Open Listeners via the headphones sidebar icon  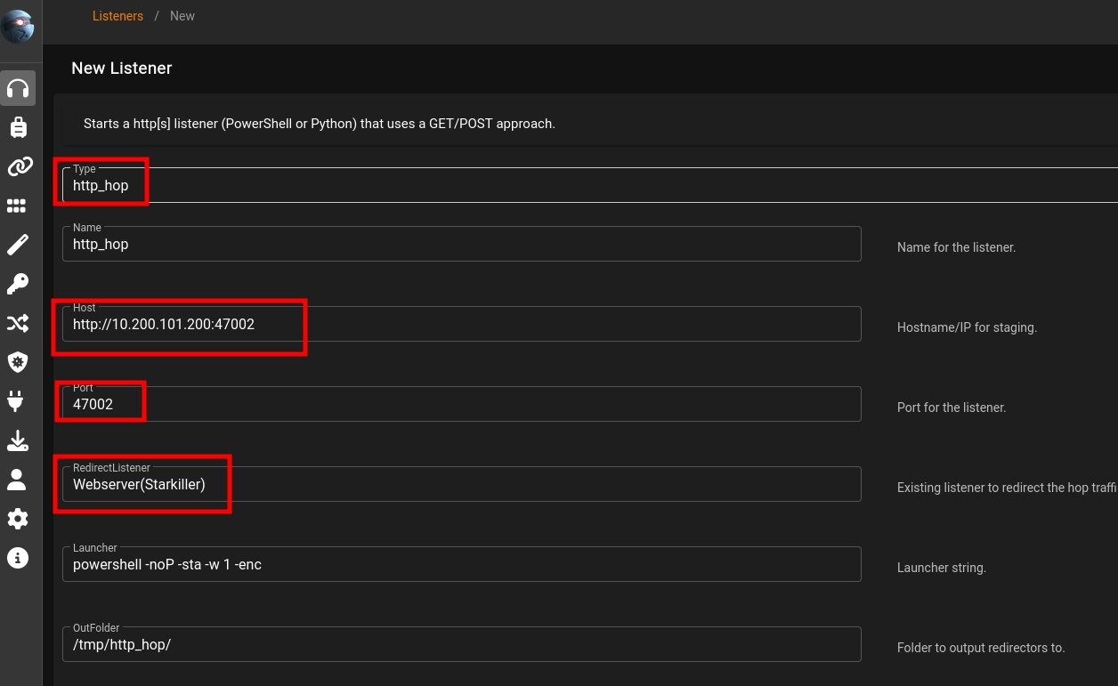(x=18, y=88)
